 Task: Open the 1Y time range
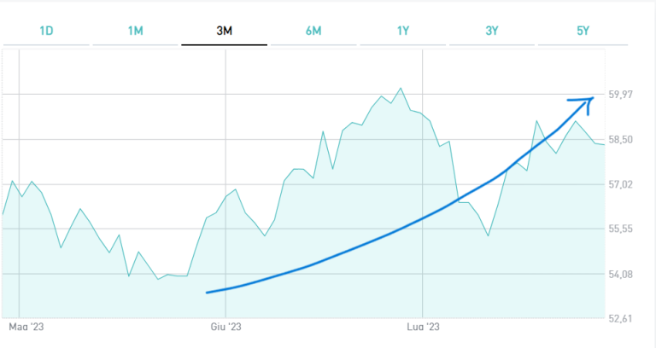pos(403,31)
